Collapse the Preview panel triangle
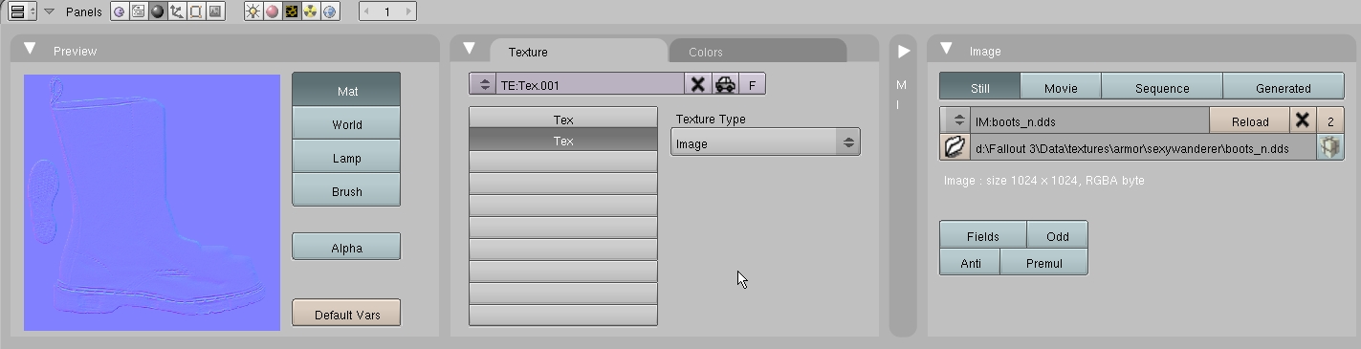 coord(30,49)
